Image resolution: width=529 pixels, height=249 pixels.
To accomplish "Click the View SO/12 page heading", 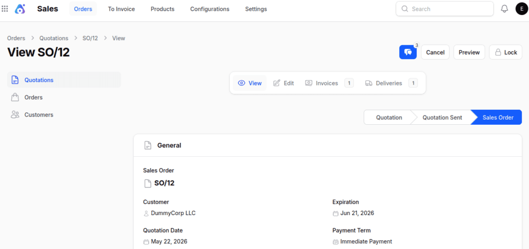I will pyautogui.click(x=38, y=52).
